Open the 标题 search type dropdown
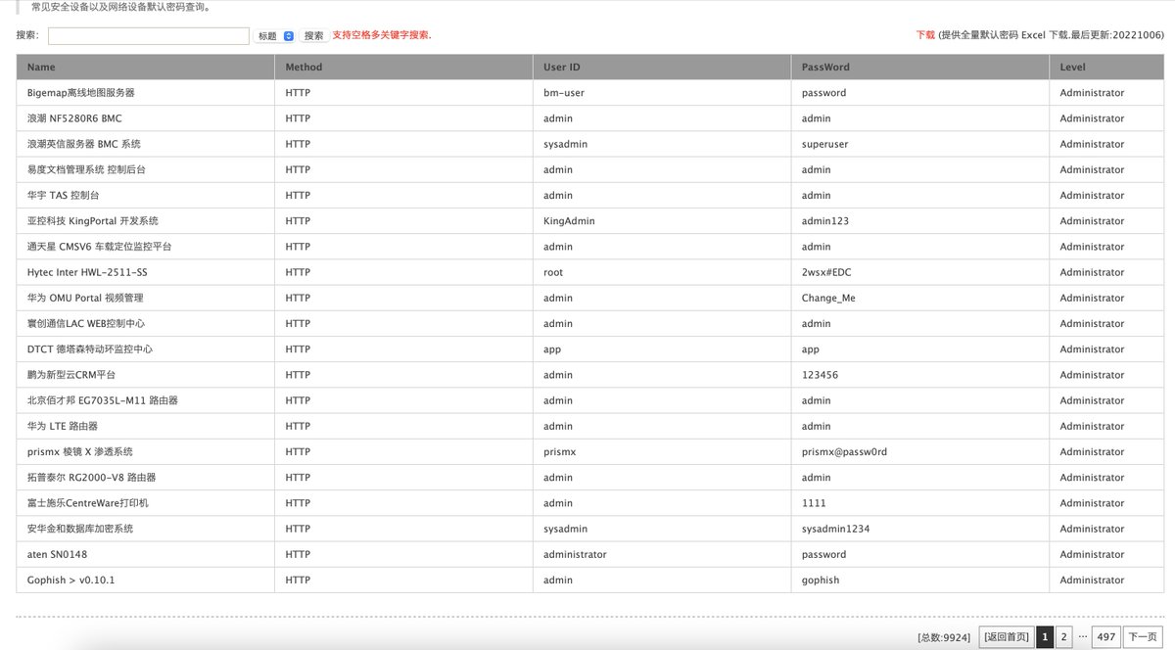 275,35
